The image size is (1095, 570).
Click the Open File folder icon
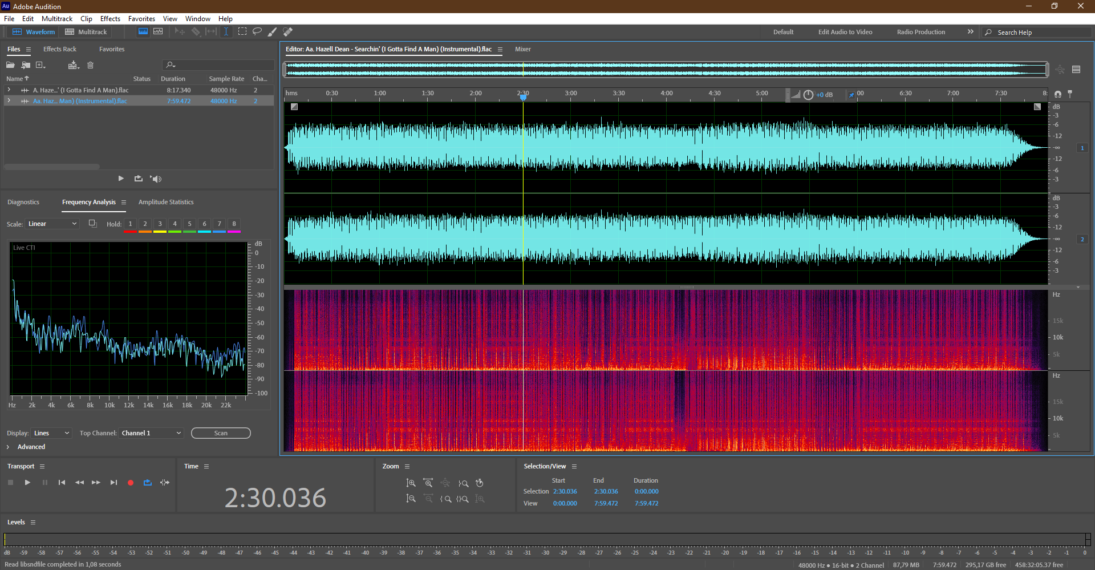pos(10,65)
